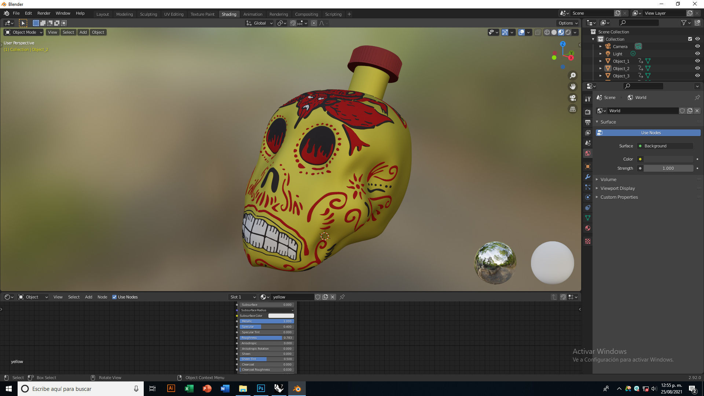Toggle viewport overlays button
The width and height of the screenshot is (704, 396).
[x=521, y=32]
